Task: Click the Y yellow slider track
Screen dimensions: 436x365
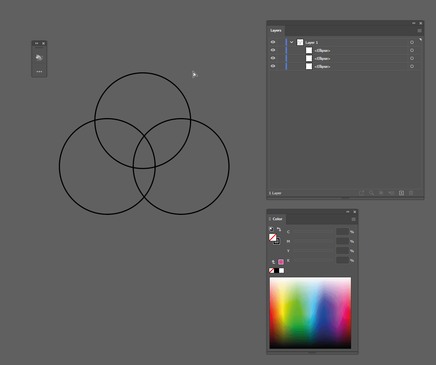Action: (313, 251)
